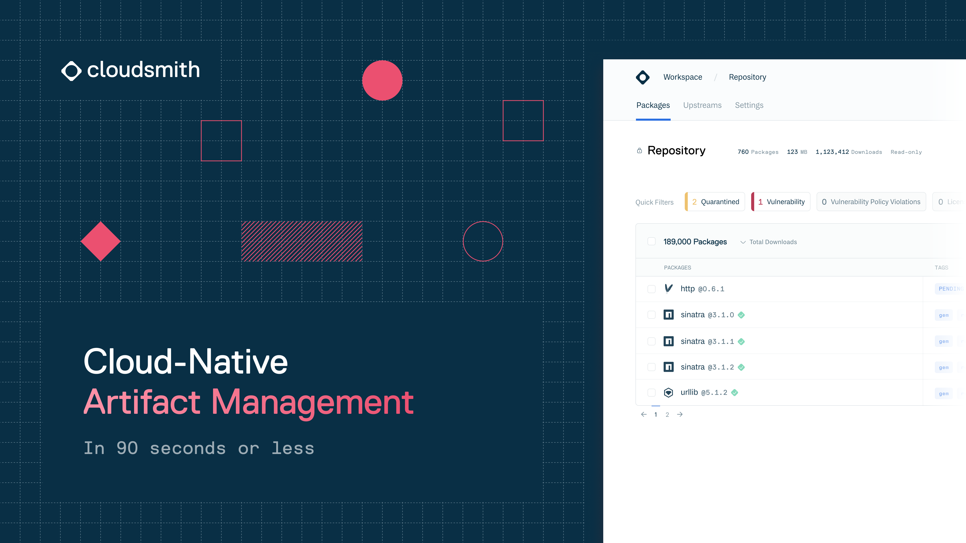
Task: Switch to the Upstreams tab
Action: pyautogui.click(x=702, y=105)
